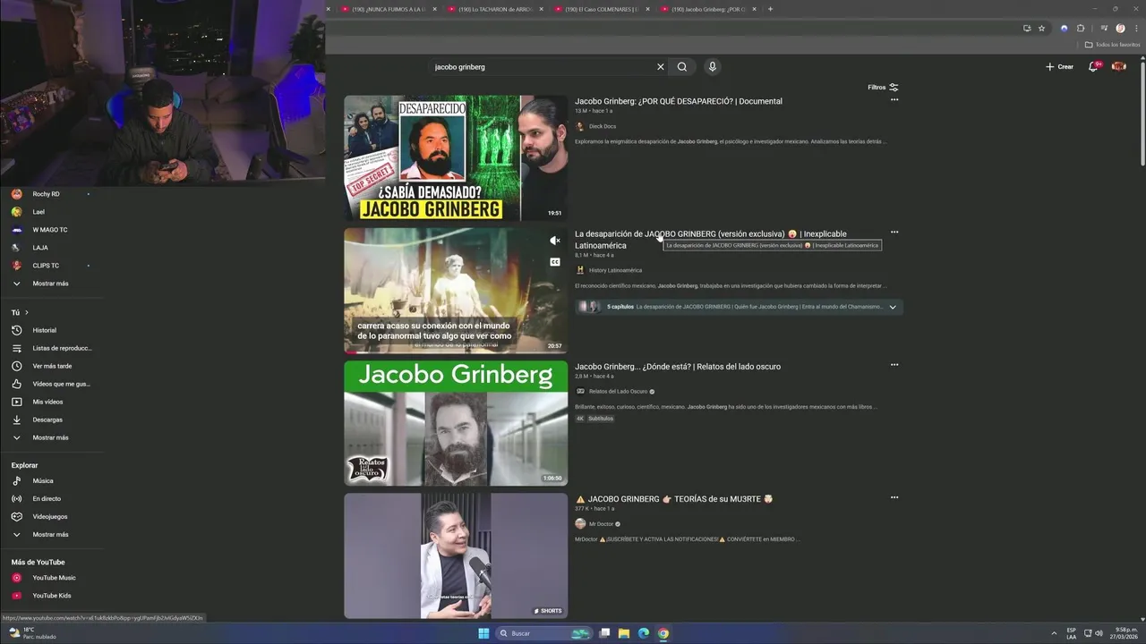Open 'Jacobo Grinberg... ¿Dónde está?' title
The height and width of the screenshot is (644, 1146).
click(678, 367)
